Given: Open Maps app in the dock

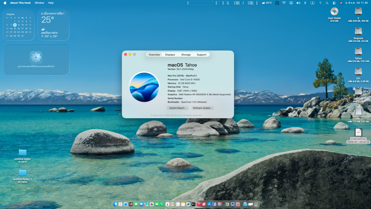Looking at the screenshot, I should point(147,204).
